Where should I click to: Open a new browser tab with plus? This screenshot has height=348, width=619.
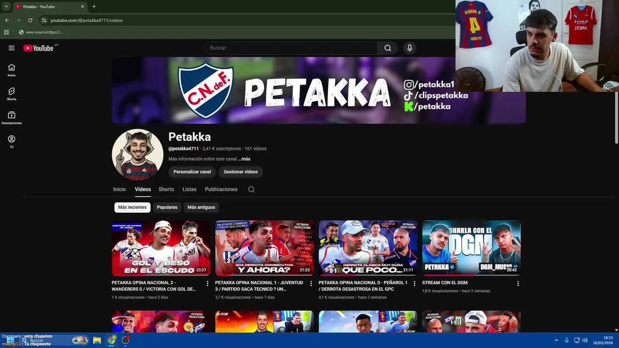click(94, 6)
